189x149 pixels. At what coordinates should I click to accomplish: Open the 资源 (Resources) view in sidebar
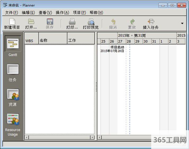pyautogui.click(x=13, y=94)
